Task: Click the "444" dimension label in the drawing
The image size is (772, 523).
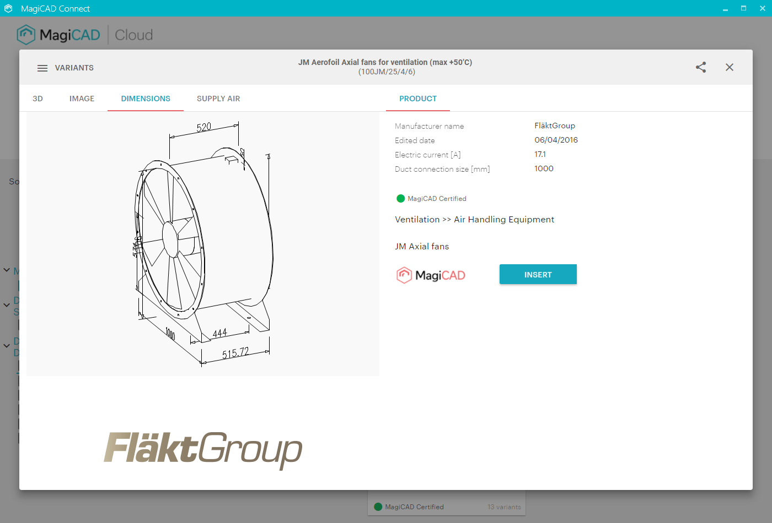Action: (x=220, y=333)
